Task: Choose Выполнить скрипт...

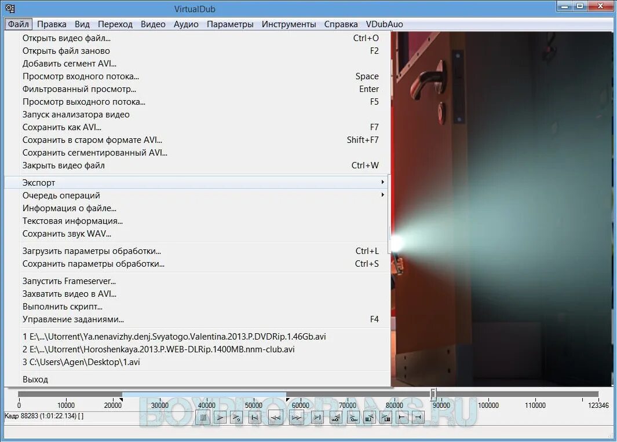Action: coord(196,307)
